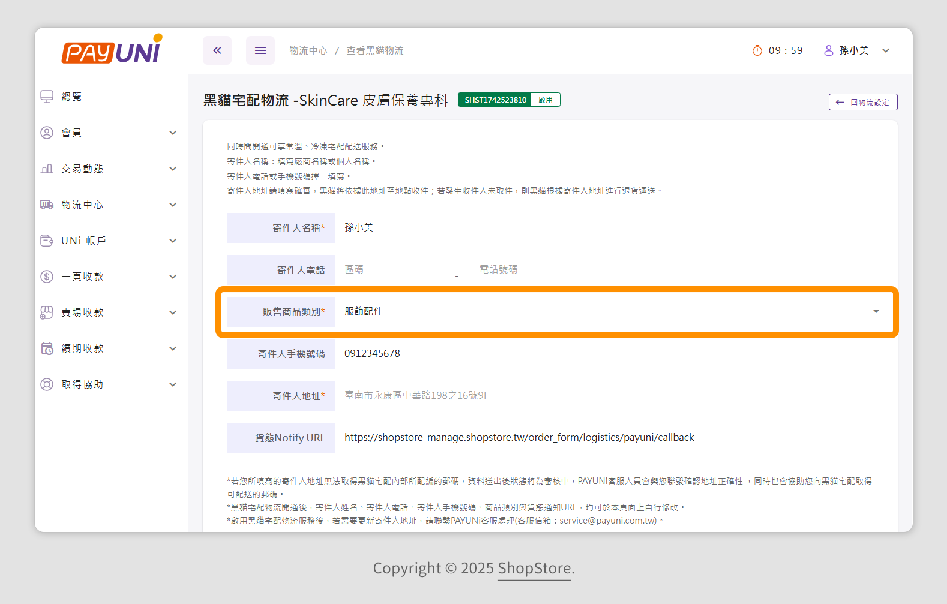
Task: Click the 交易動態 bar chart icon
Action: (47, 169)
